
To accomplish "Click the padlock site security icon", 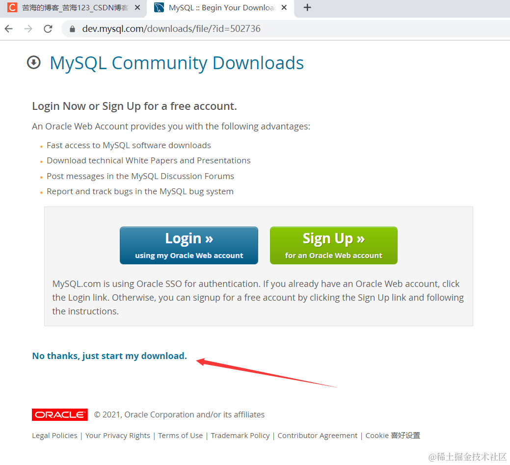I will (x=73, y=29).
